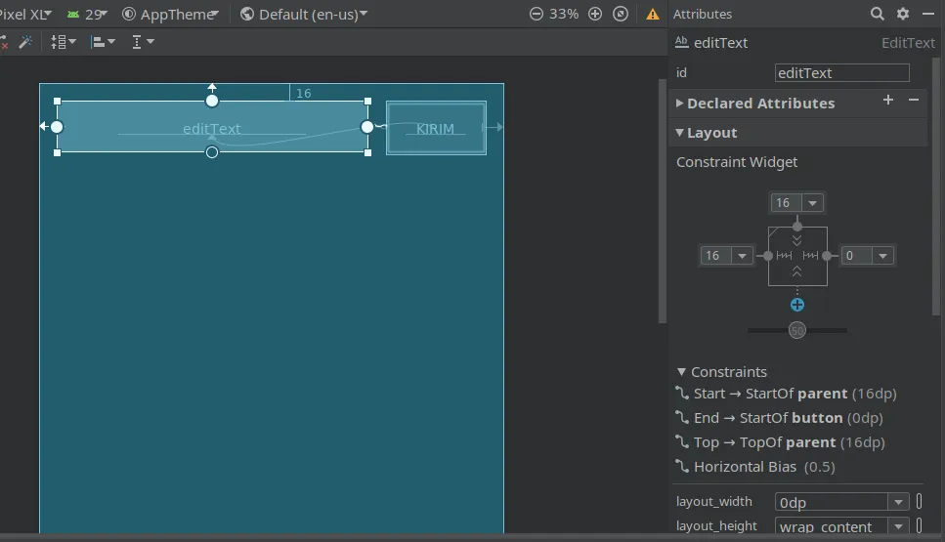Click the infer constraints magic wand
Screen dimensions: 945x542
25,42
